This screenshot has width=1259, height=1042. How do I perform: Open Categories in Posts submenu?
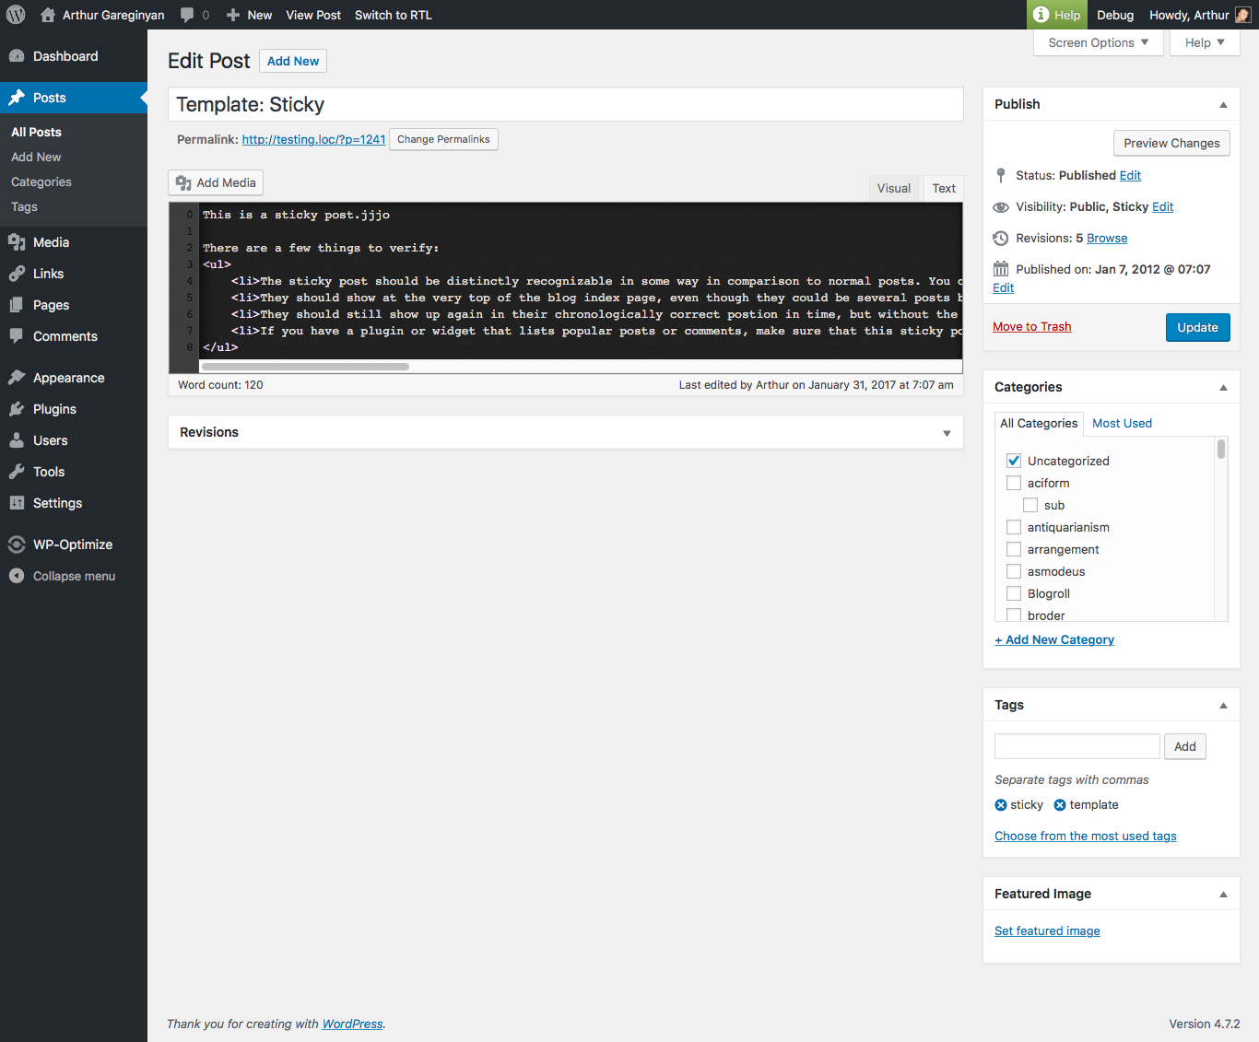[x=41, y=182]
